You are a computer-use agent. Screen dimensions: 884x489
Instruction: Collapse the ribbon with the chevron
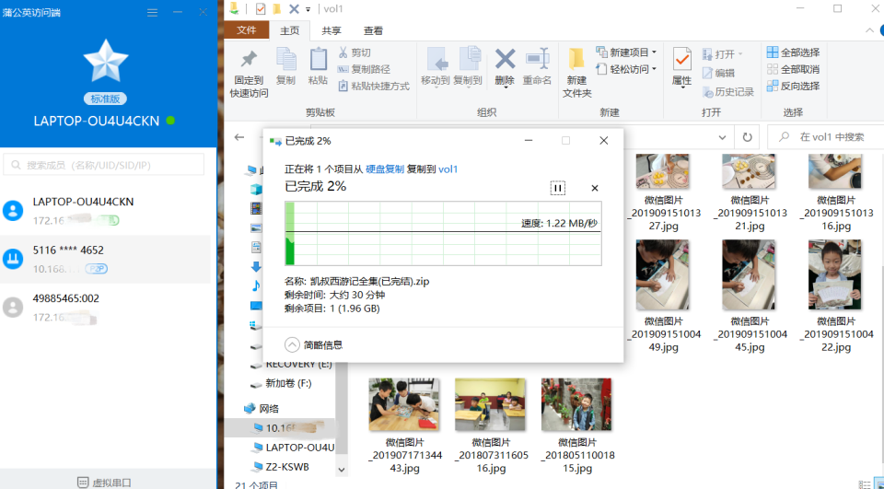[x=869, y=30]
